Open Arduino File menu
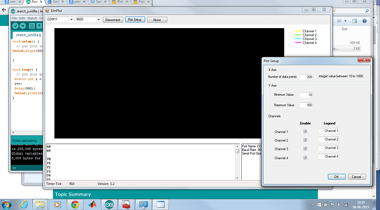The image size is (380, 210). pos(14,18)
